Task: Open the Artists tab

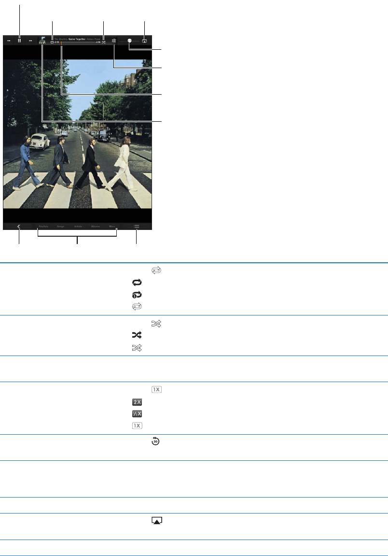Action: [78, 226]
